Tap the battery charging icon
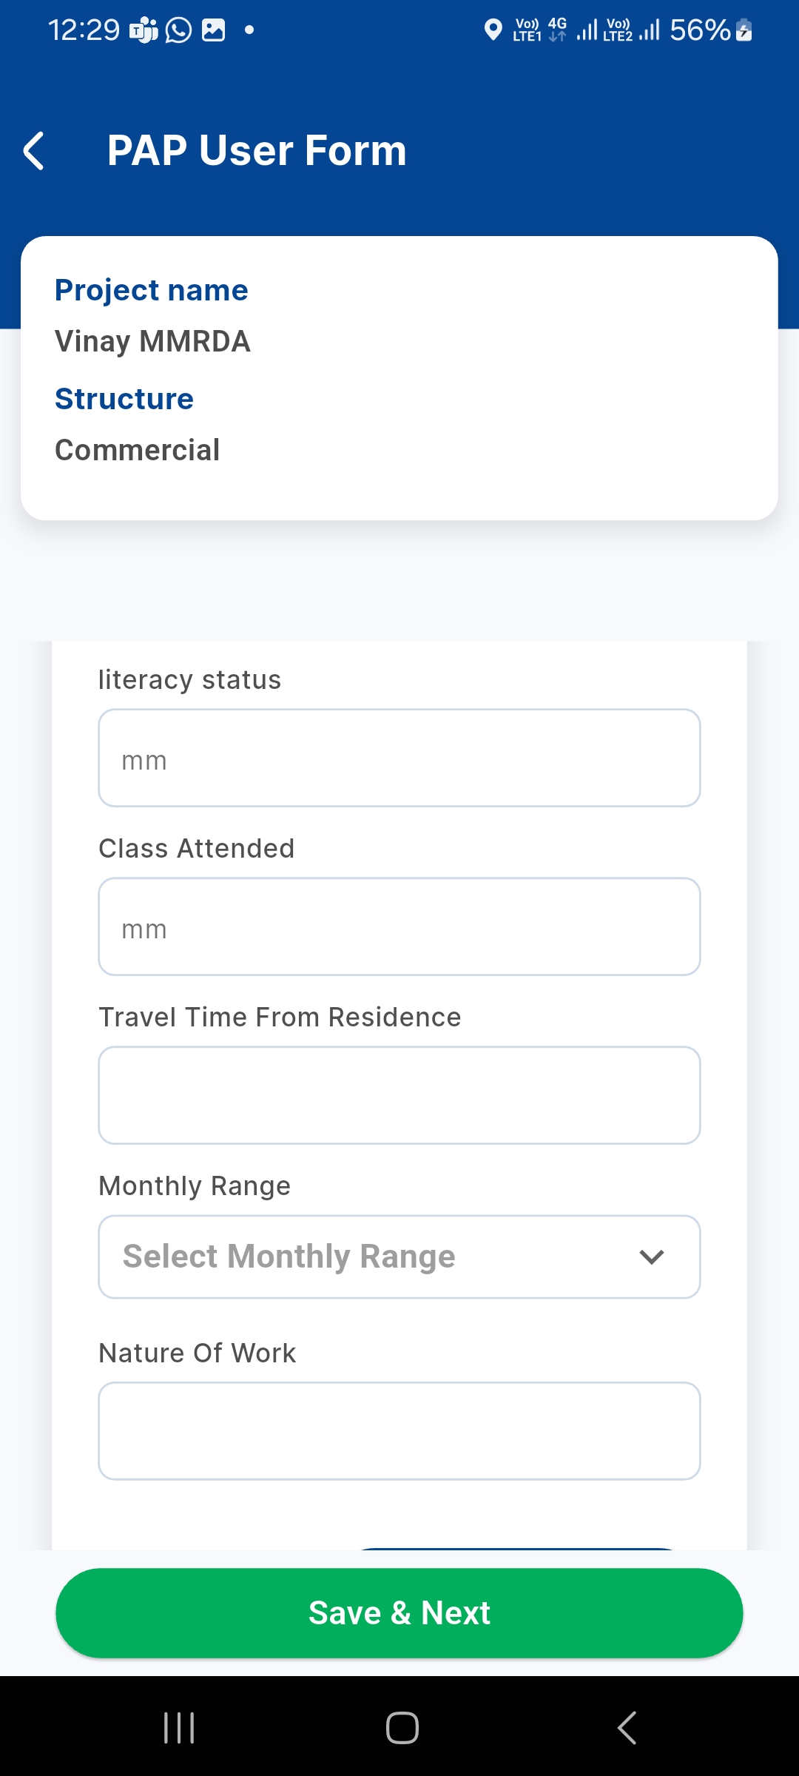The height and width of the screenshot is (1776, 799). click(744, 30)
